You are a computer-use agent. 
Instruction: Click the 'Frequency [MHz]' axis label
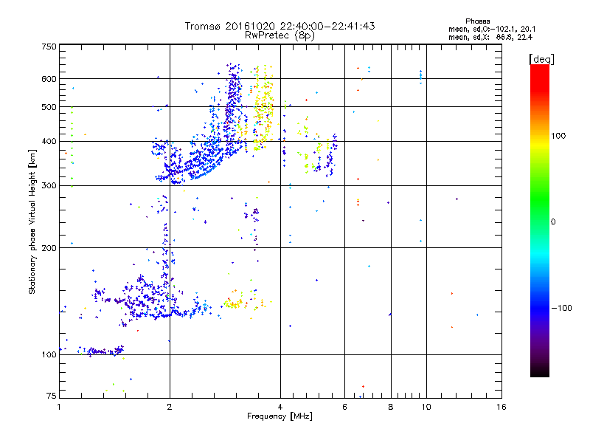(x=280, y=416)
